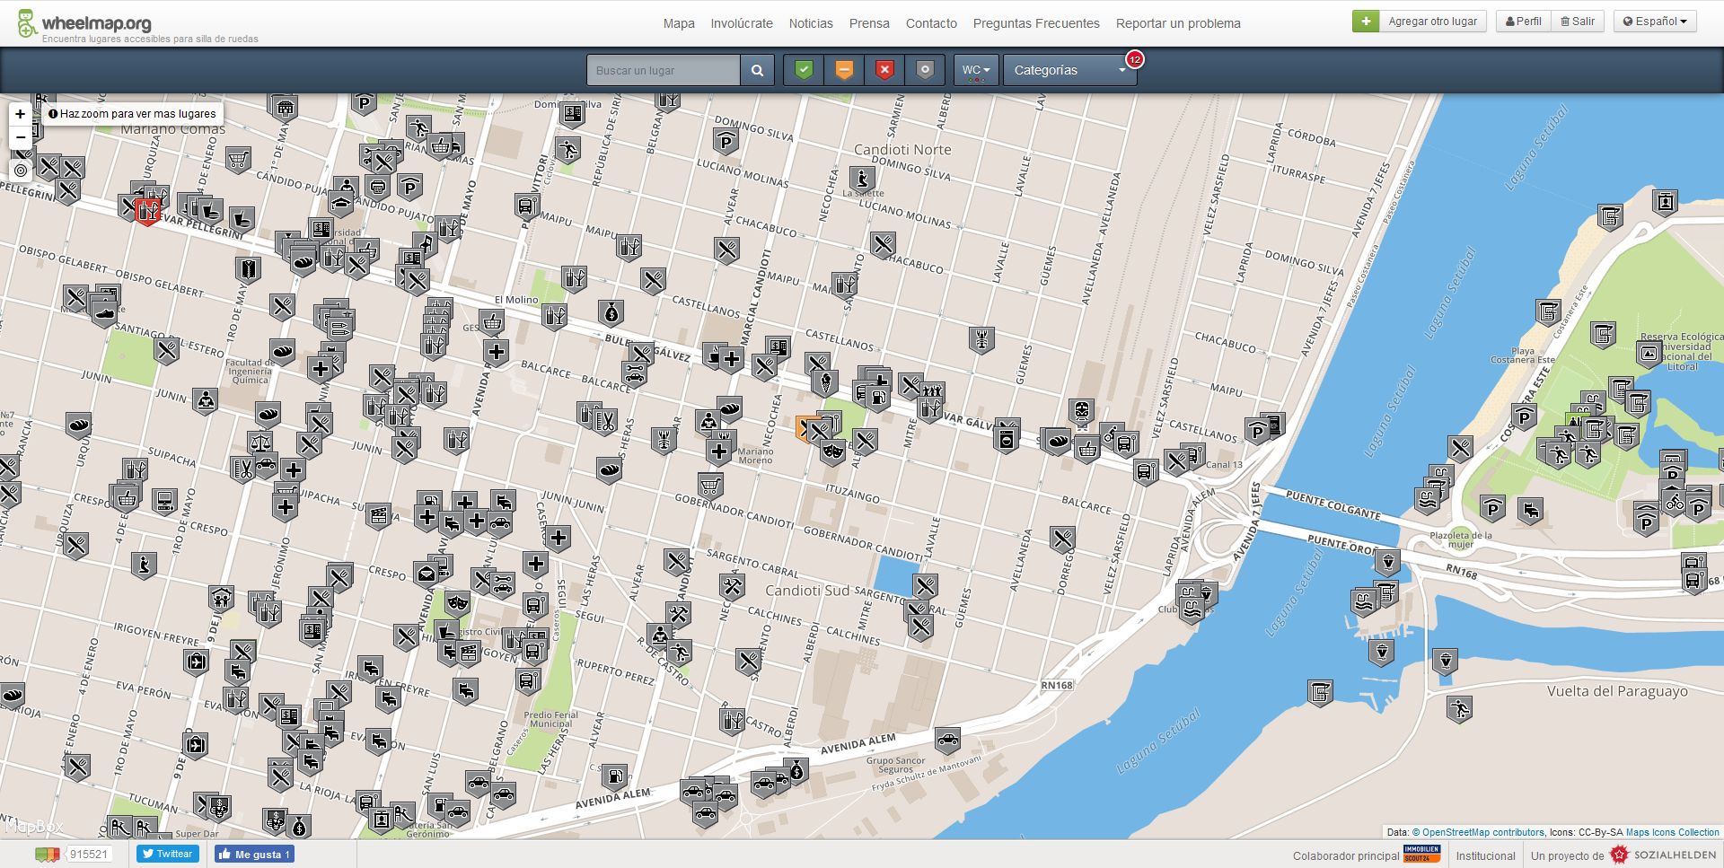The width and height of the screenshot is (1724, 868).
Task: Open the boat marker beside Puente Oroño
Action: 1387,563
